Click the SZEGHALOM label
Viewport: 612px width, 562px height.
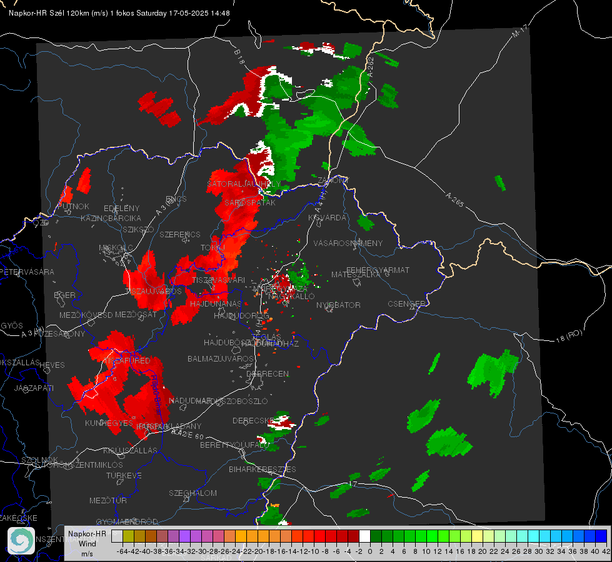(x=193, y=493)
